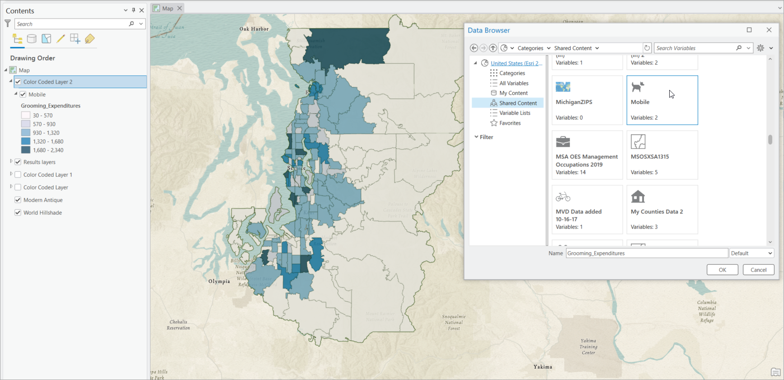This screenshot has height=380, width=784.
Task: Open the Default dropdown
Action: [x=751, y=253]
